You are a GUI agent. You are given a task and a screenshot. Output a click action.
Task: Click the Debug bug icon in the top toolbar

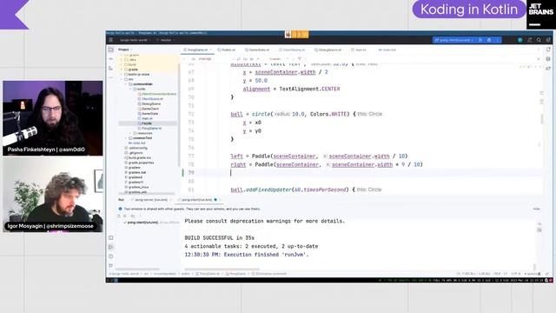coord(489,40)
